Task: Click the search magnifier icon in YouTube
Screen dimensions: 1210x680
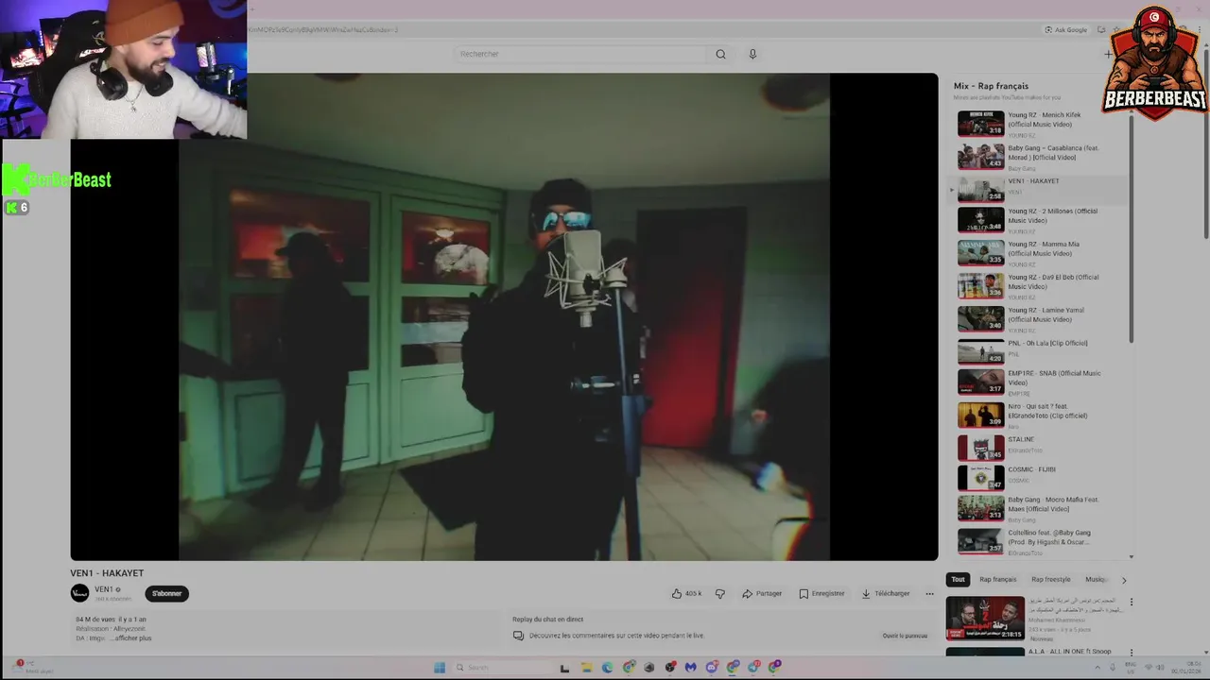Action: (x=720, y=54)
